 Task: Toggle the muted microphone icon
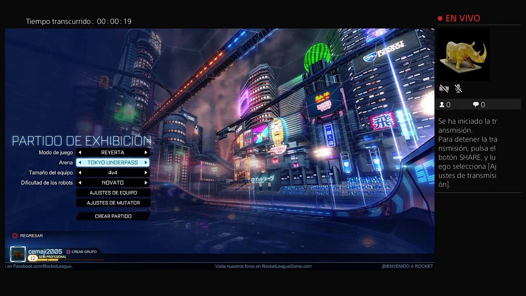(459, 88)
